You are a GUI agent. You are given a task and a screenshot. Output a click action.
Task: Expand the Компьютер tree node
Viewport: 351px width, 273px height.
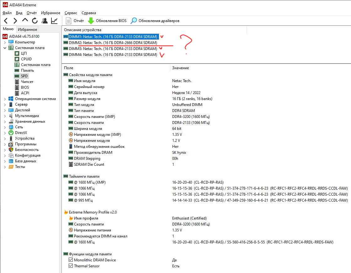coord(5,42)
